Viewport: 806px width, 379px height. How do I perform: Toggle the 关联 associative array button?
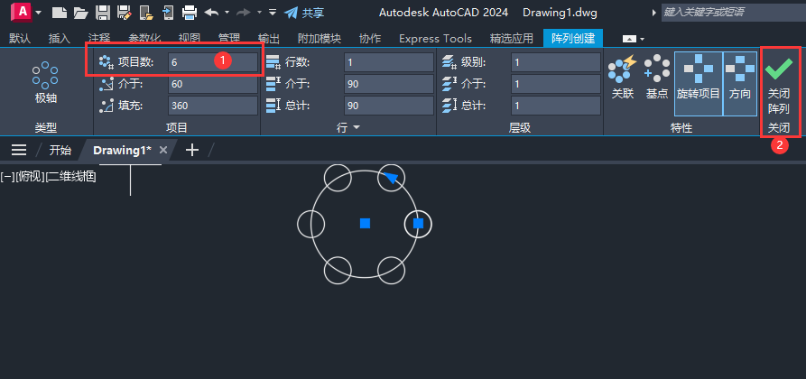[x=623, y=77]
